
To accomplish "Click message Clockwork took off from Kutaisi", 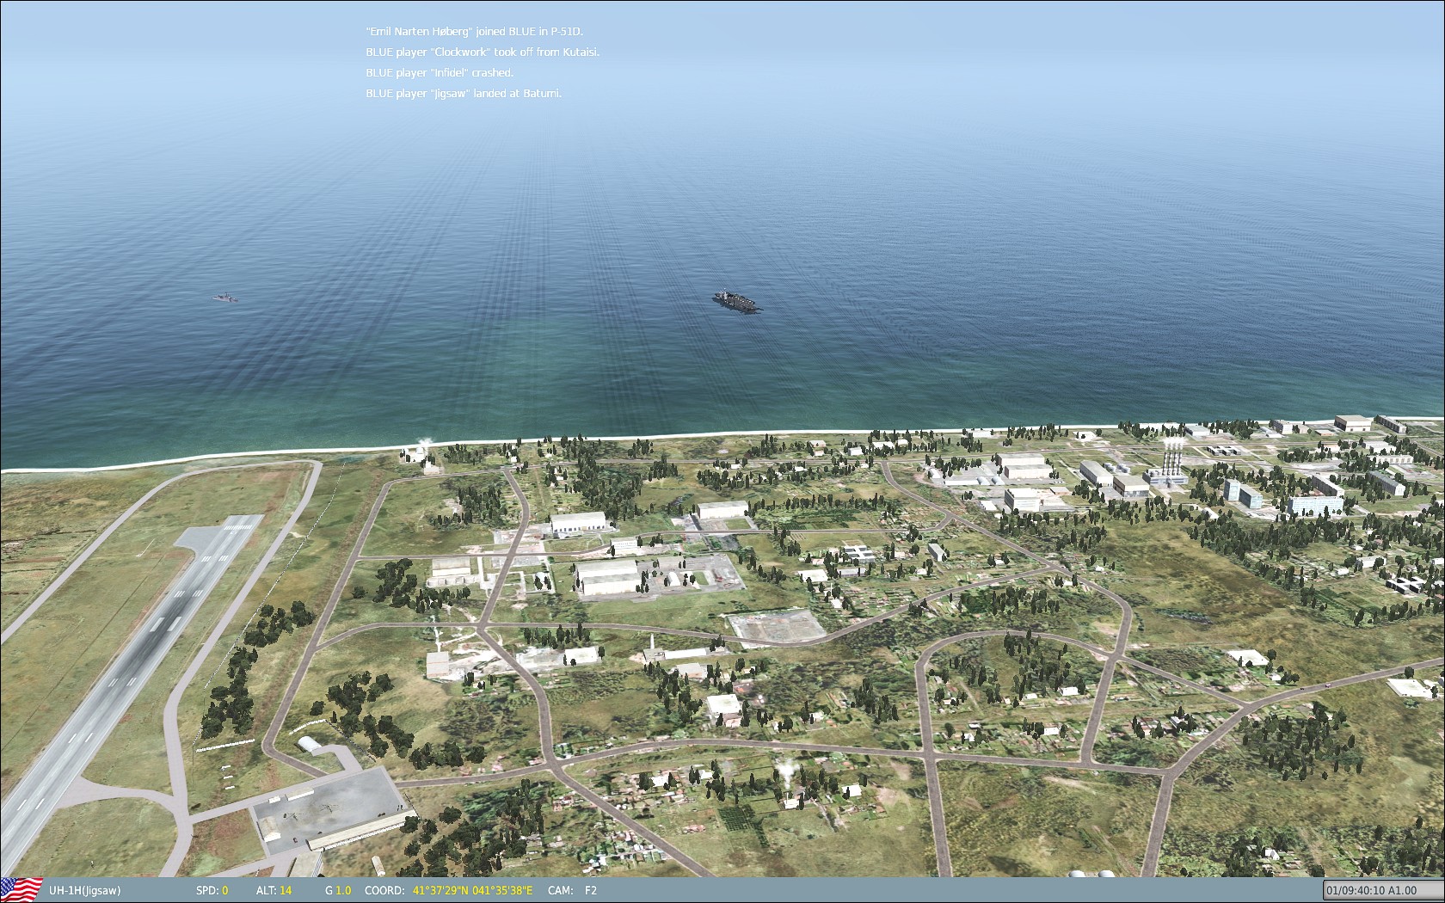I will [483, 52].
